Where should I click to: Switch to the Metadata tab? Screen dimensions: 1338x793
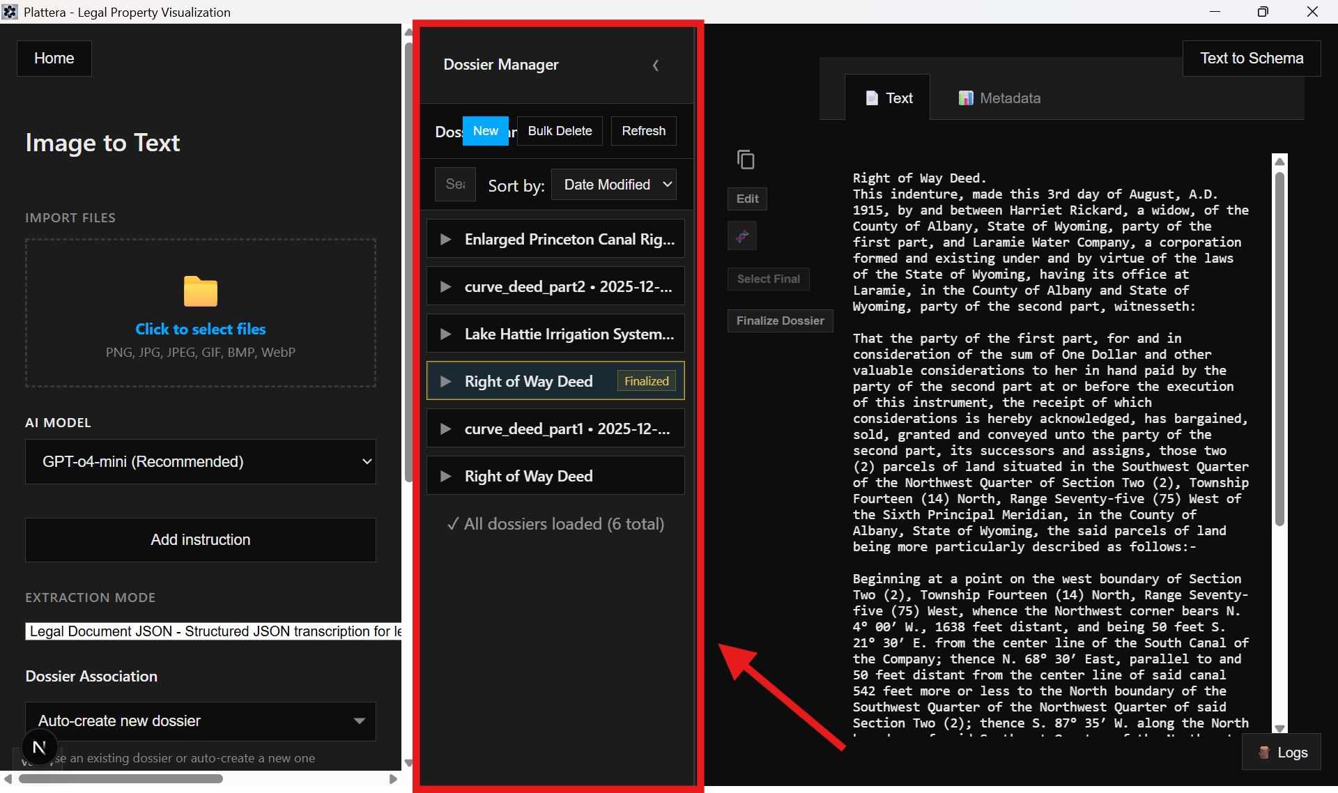(x=999, y=98)
